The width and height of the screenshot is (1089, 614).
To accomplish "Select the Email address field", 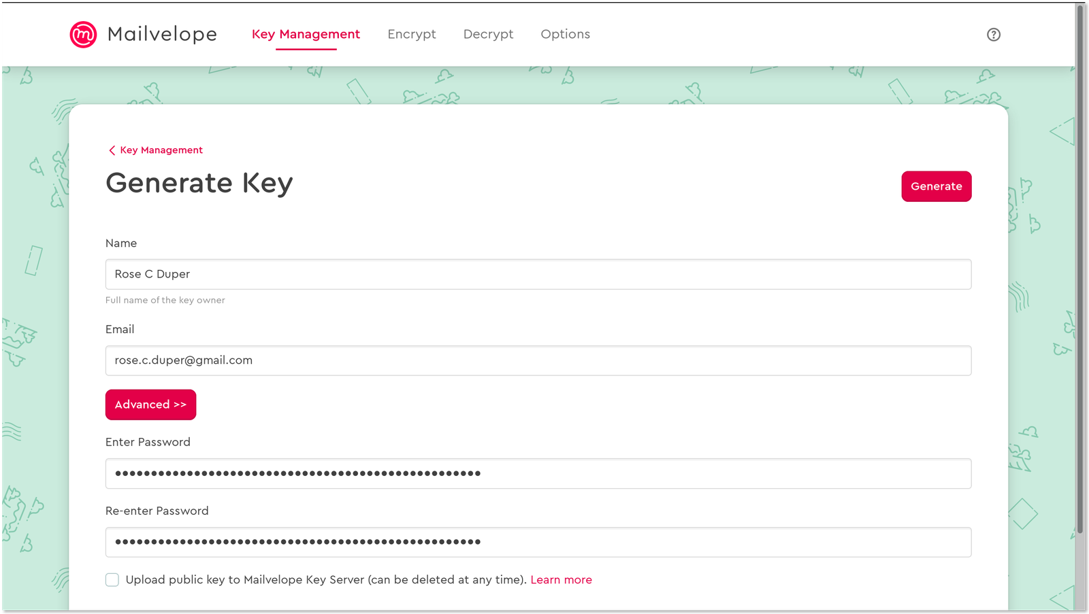I will tap(538, 360).
